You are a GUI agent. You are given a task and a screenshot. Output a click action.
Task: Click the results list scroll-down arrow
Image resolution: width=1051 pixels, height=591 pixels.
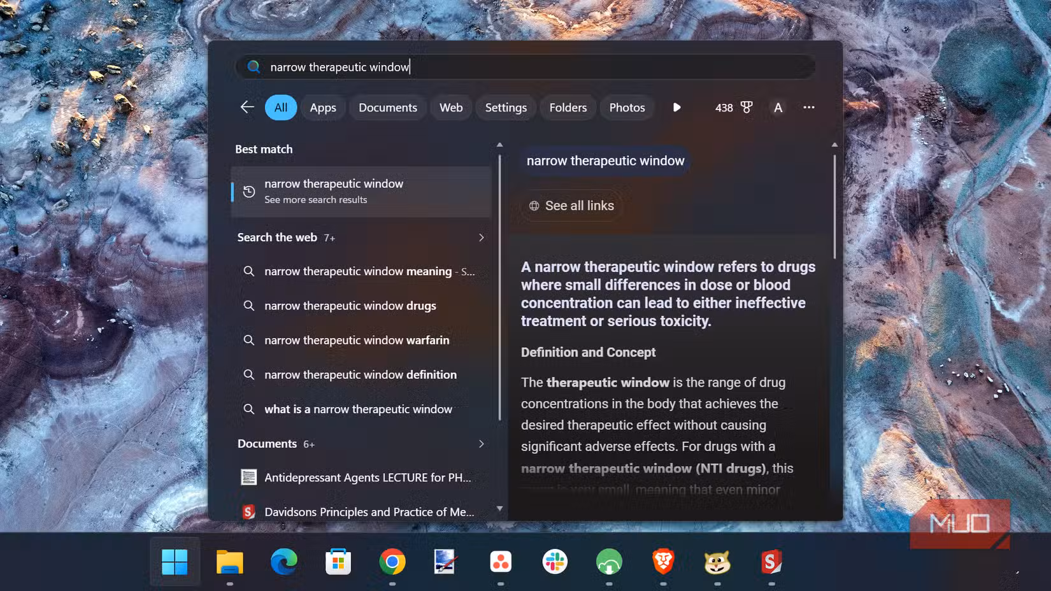499,509
